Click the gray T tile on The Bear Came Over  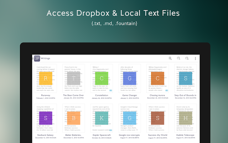[74, 78]
